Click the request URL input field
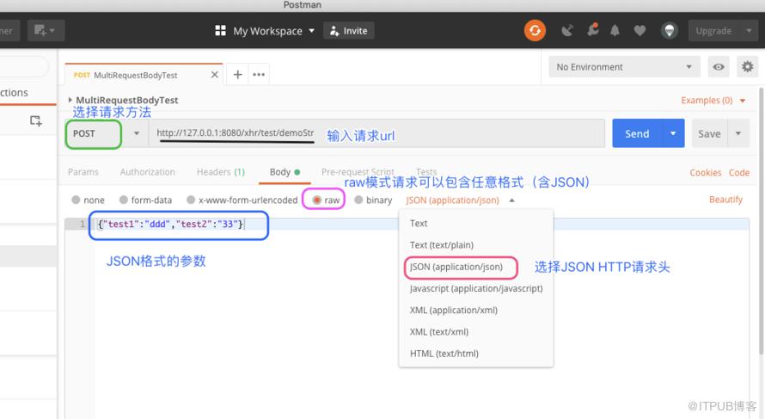This screenshot has height=419, width=765. [x=376, y=133]
